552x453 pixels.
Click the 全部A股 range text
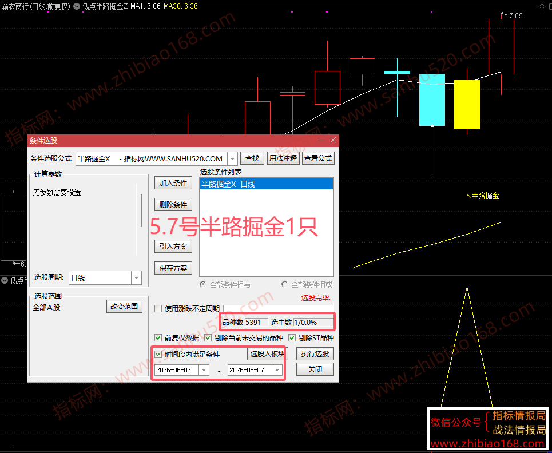46,308
